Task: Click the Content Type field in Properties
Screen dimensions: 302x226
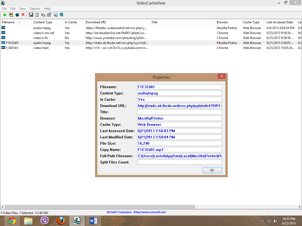Action: (180, 93)
